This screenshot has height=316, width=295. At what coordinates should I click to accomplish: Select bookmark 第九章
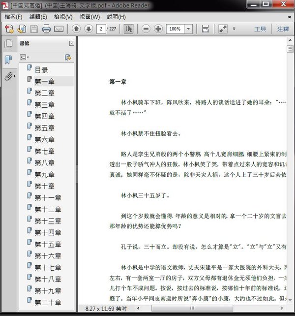point(45,175)
